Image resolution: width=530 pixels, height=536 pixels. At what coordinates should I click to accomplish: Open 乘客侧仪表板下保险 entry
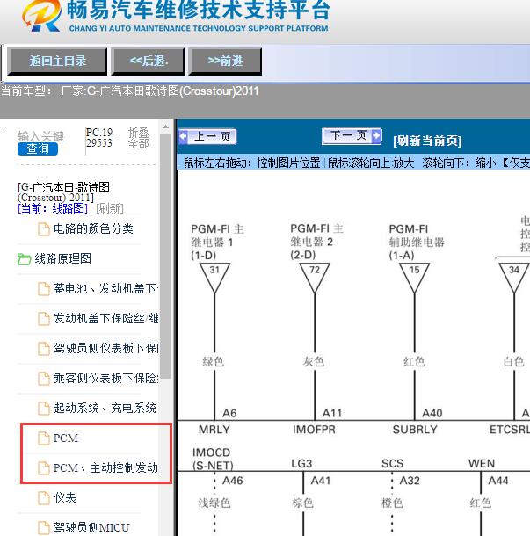click(105, 378)
